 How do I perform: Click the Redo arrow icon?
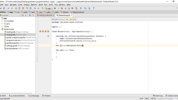tap(12, 8)
